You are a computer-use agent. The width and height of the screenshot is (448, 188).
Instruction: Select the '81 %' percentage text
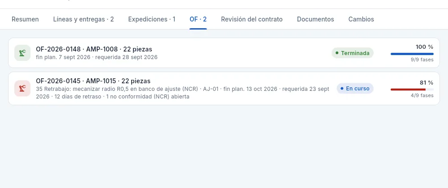(426, 83)
